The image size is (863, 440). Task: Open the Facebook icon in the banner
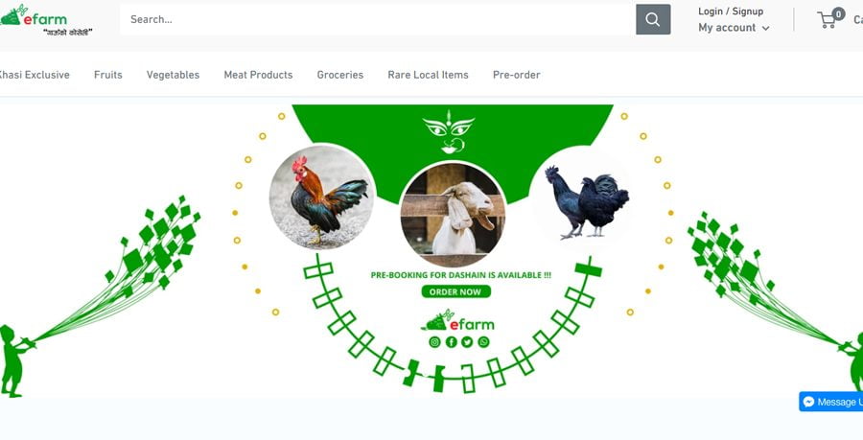(452, 342)
